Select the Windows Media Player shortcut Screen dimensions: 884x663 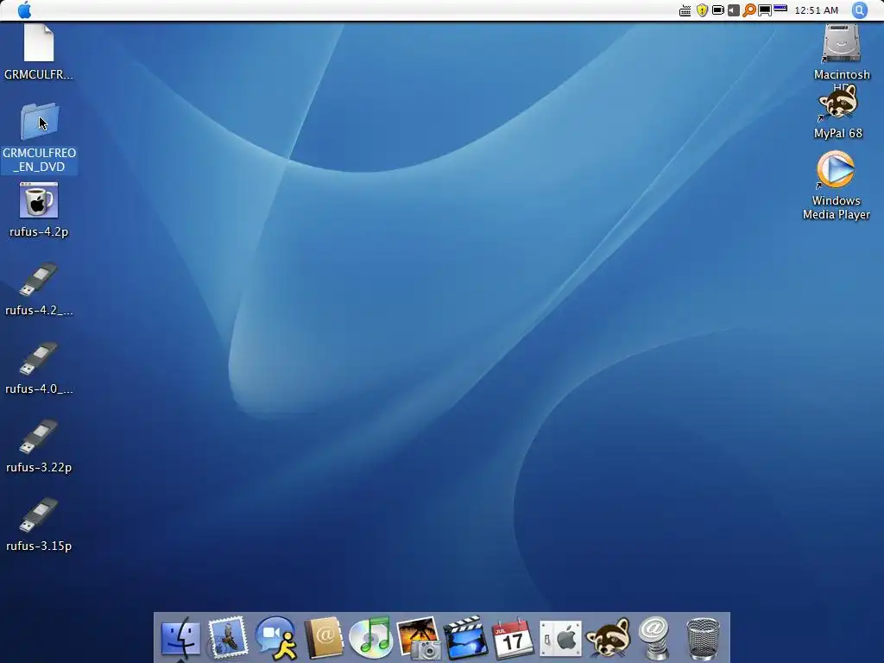tap(836, 169)
